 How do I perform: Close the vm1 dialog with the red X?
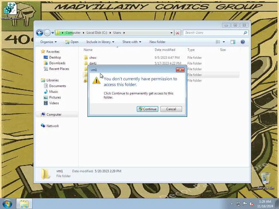180,70
